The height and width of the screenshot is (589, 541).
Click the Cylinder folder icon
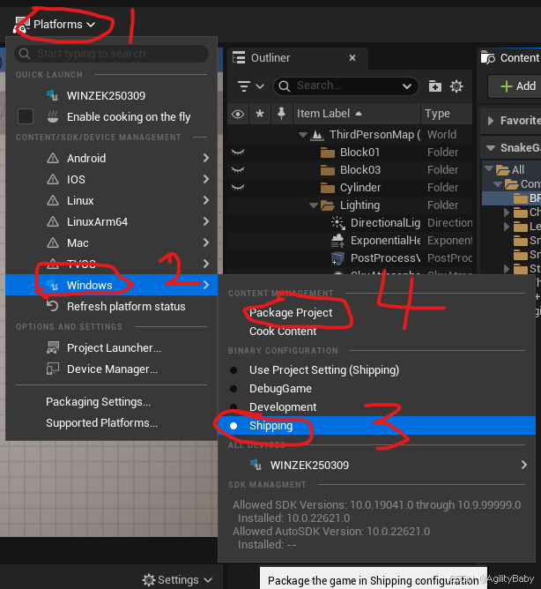[328, 188]
